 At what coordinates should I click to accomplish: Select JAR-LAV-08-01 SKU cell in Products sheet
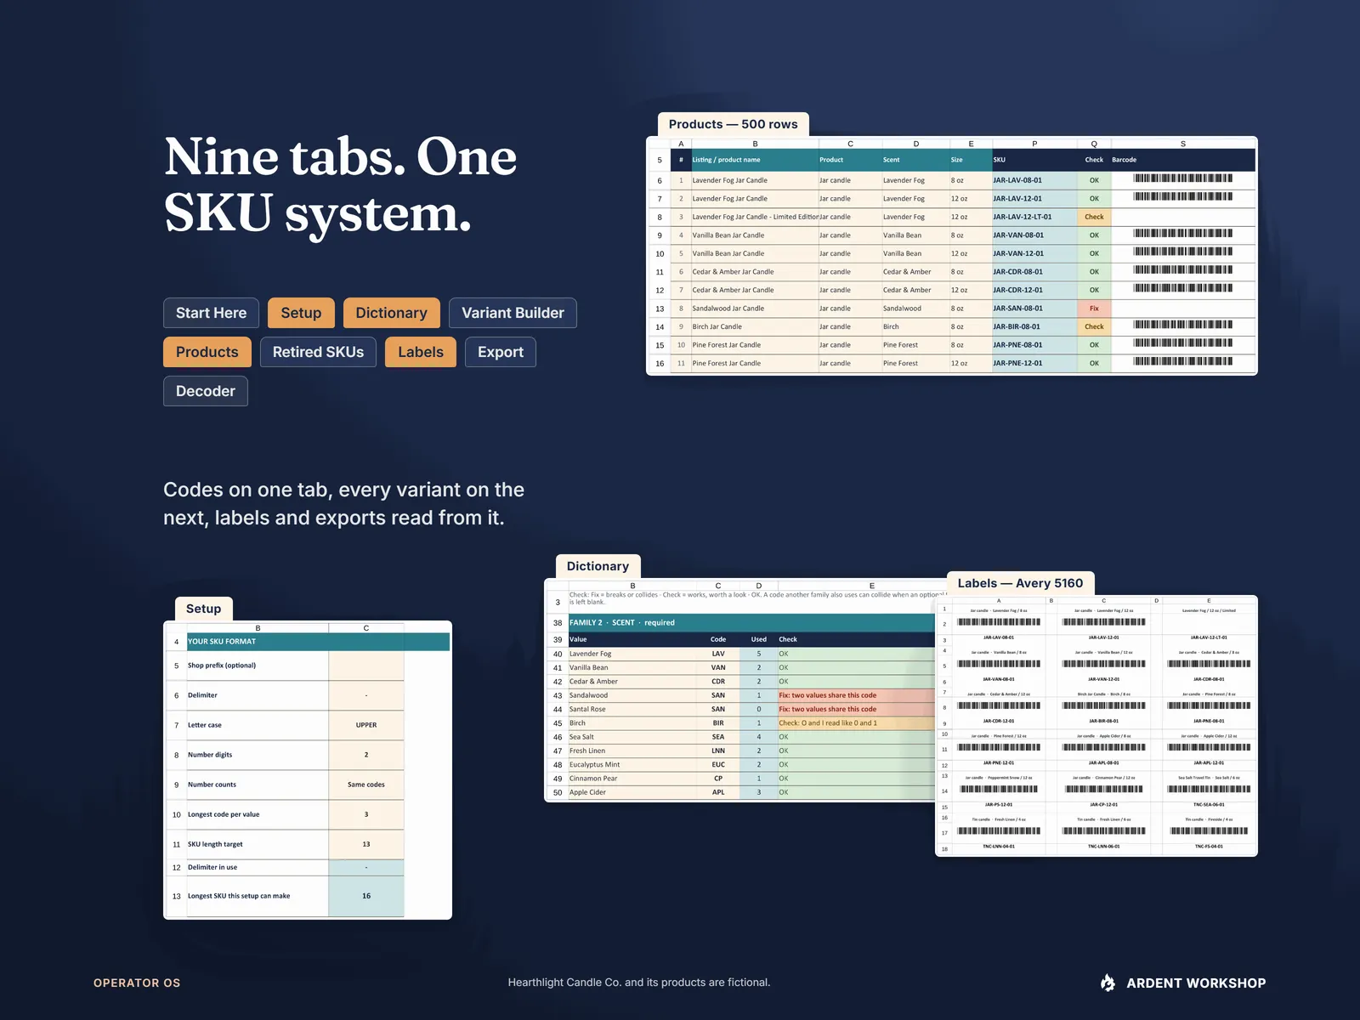(1034, 180)
